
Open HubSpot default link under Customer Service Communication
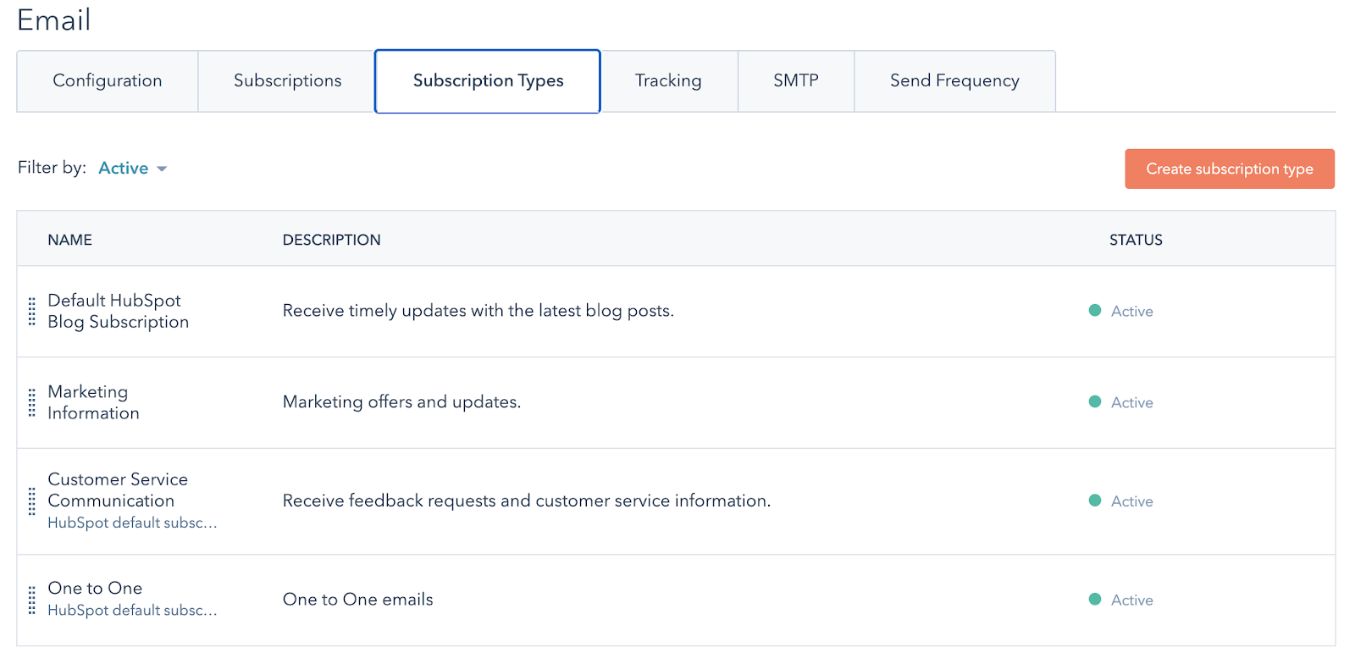click(132, 523)
